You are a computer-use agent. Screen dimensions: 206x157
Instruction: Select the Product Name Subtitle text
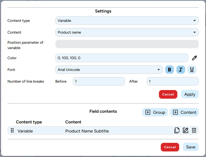click(x=87, y=131)
